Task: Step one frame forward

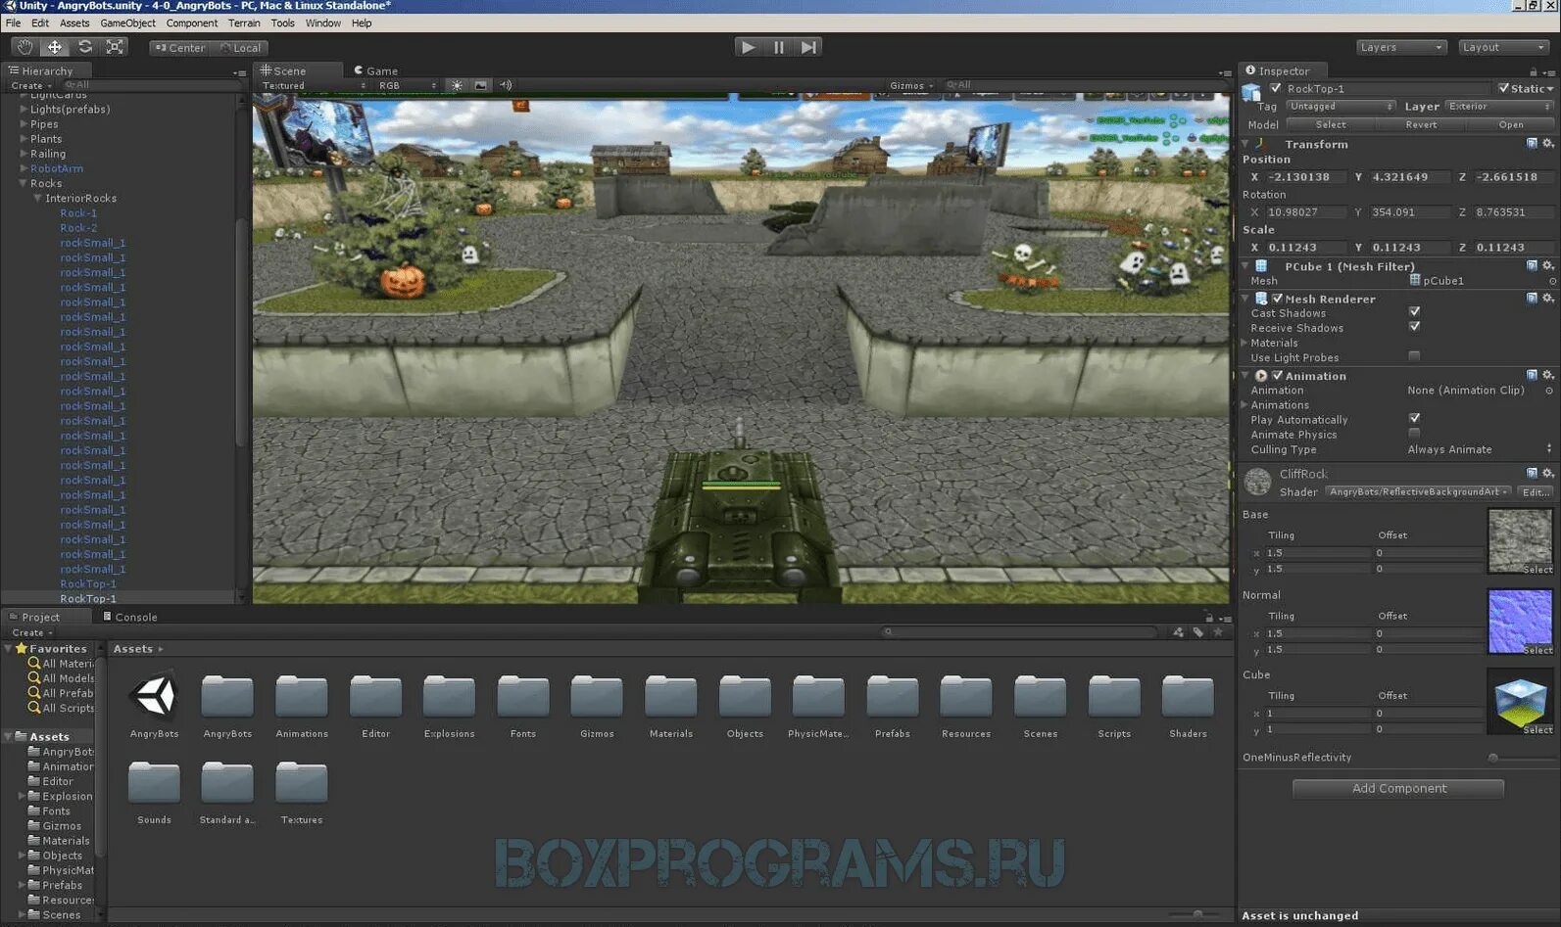Action: pos(807,47)
